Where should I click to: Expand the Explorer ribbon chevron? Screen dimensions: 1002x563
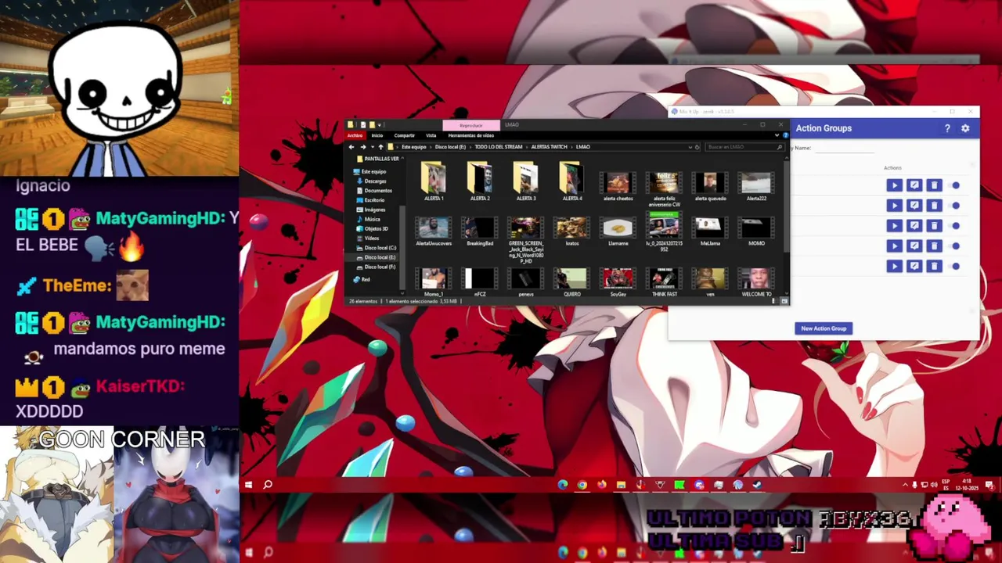click(777, 135)
